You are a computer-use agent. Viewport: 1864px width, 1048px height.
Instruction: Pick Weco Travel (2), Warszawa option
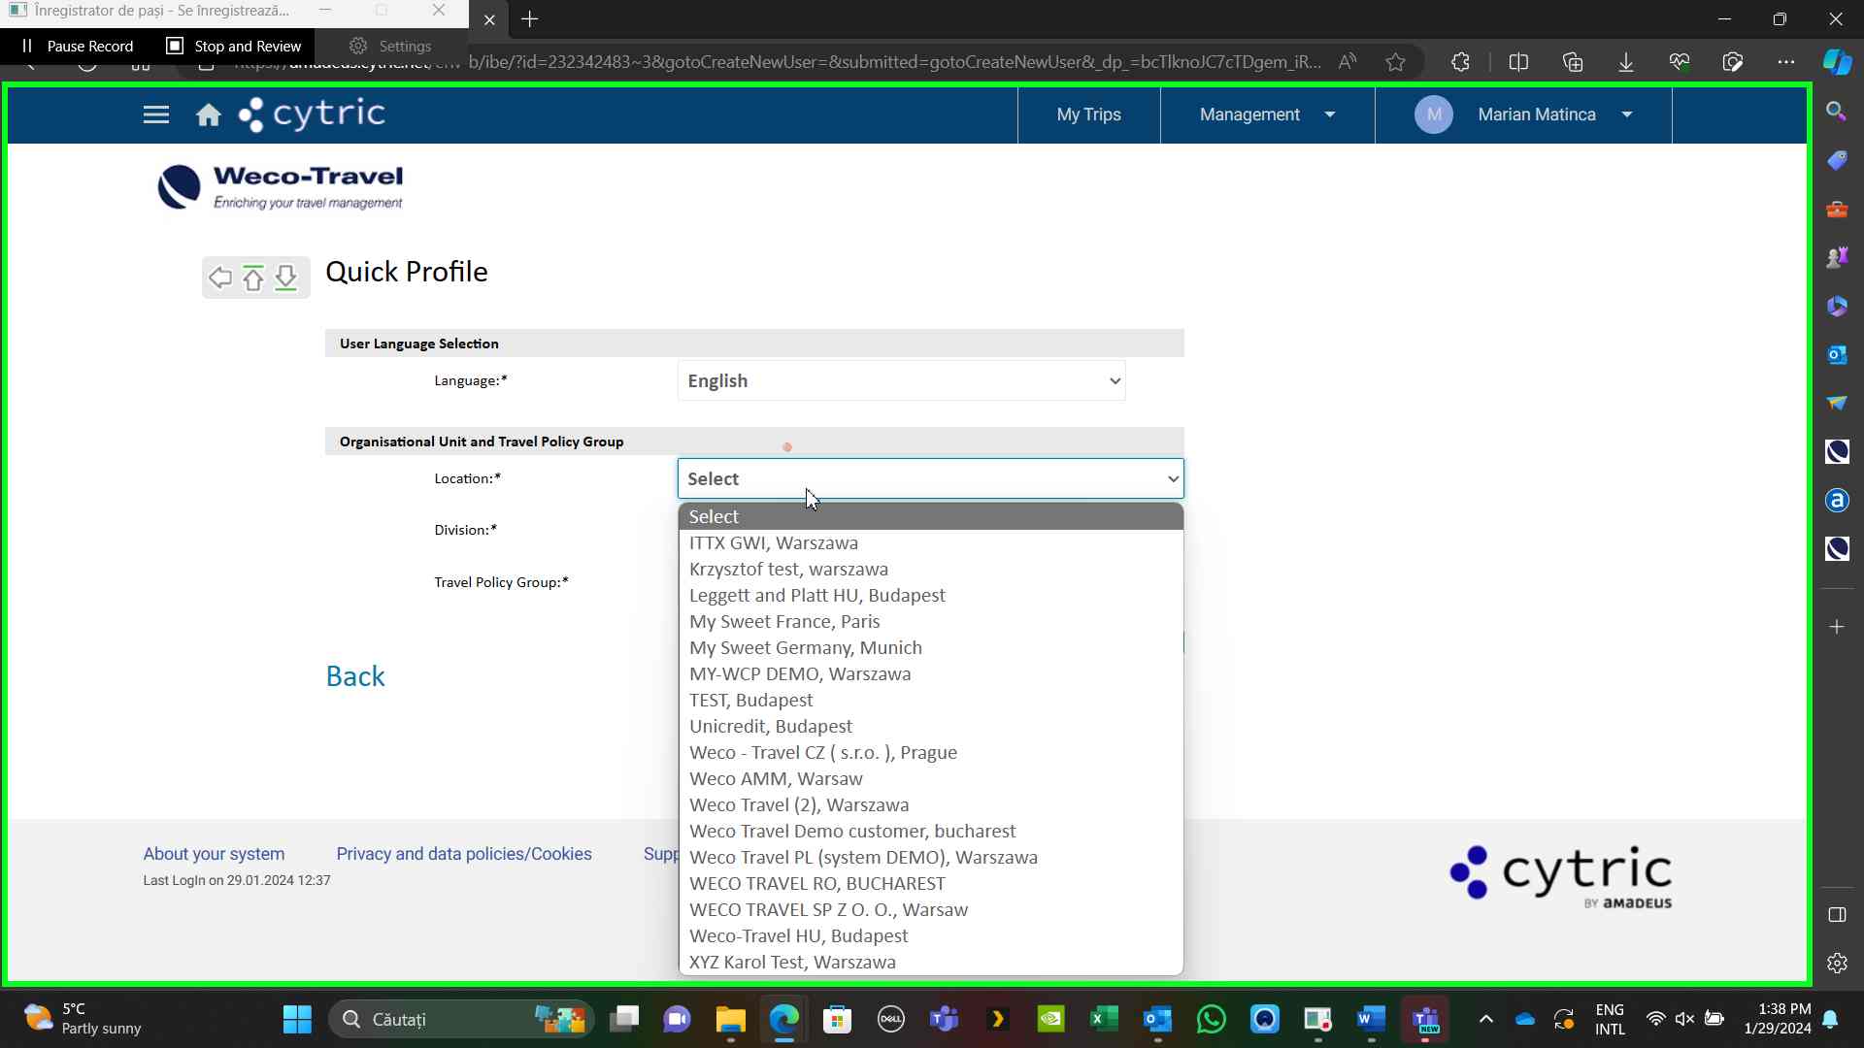pos(931,804)
